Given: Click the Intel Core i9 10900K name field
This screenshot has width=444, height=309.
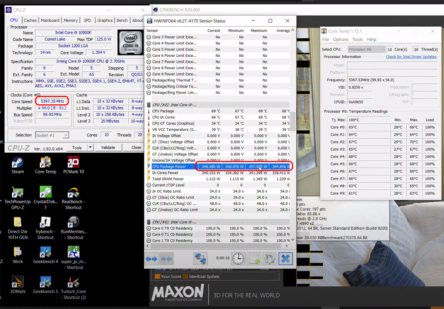Looking at the screenshot, I should pyautogui.click(x=74, y=33).
